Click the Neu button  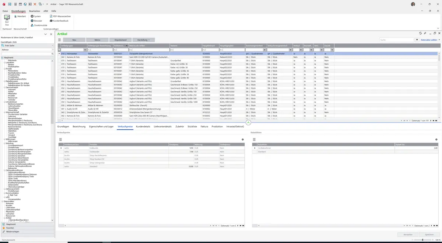click(x=74, y=40)
